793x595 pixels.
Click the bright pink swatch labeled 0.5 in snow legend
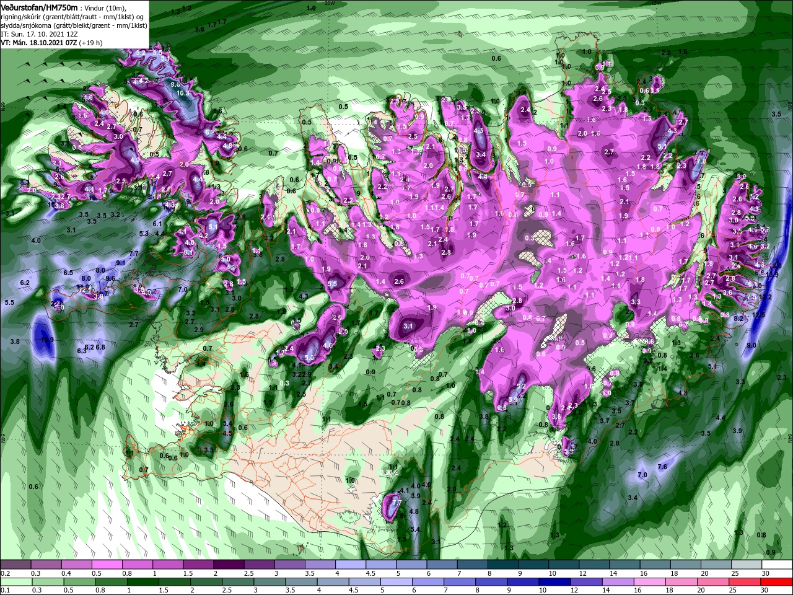click(x=108, y=565)
